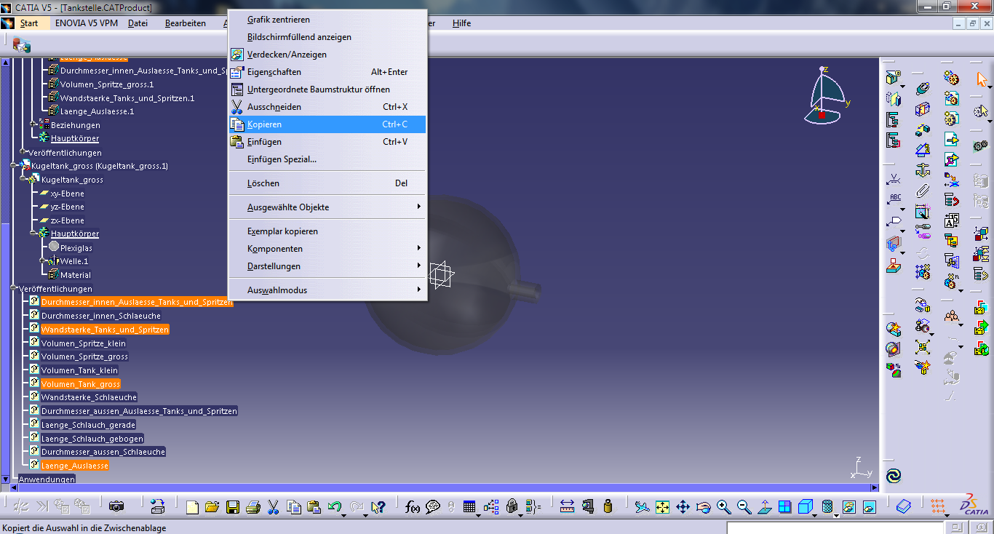Select Laenge_Schlauch_gebogen tree entry
Image resolution: width=994 pixels, height=534 pixels.
[x=92, y=439]
